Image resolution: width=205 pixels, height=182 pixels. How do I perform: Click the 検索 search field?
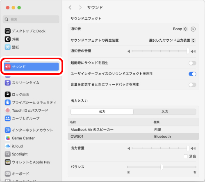pyautogui.click(x=31, y=19)
